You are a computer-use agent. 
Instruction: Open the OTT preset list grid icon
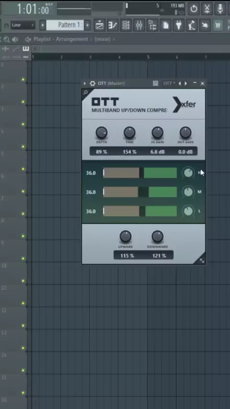(155, 83)
